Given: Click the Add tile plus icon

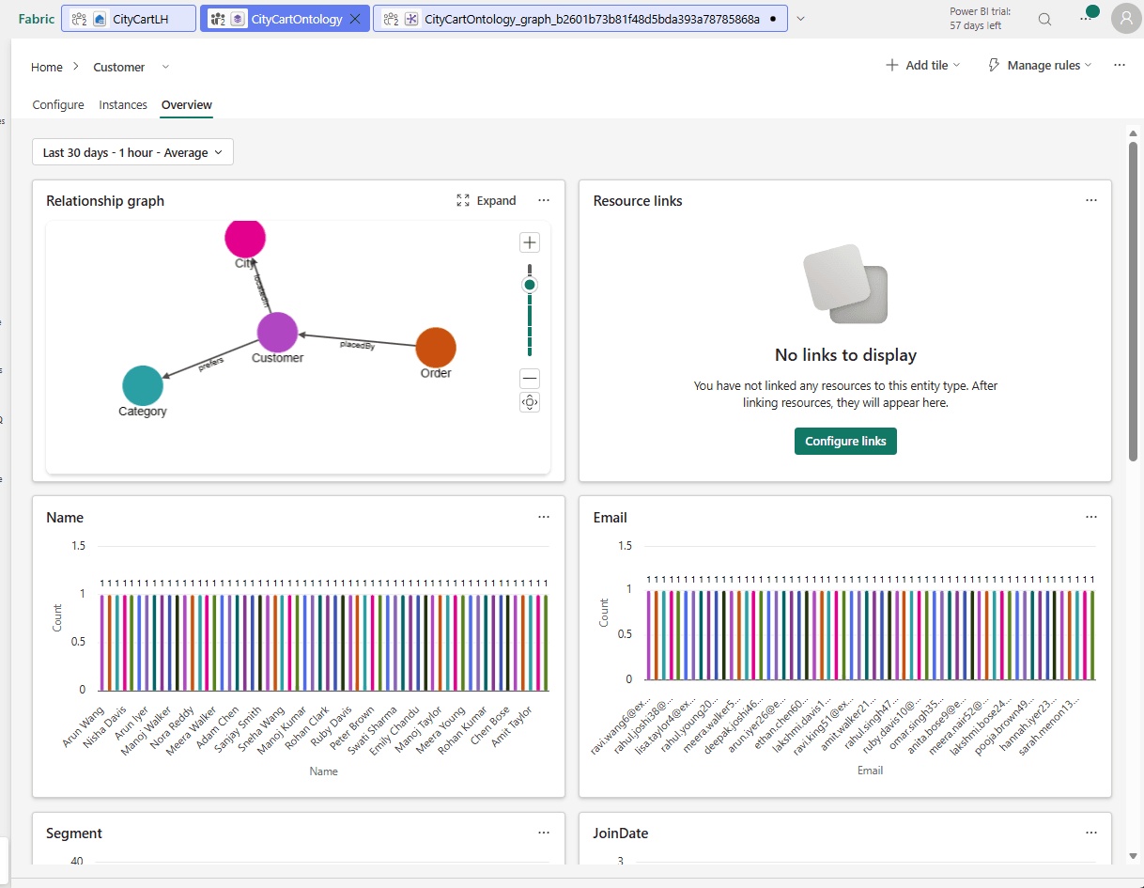Looking at the screenshot, I should point(891,65).
